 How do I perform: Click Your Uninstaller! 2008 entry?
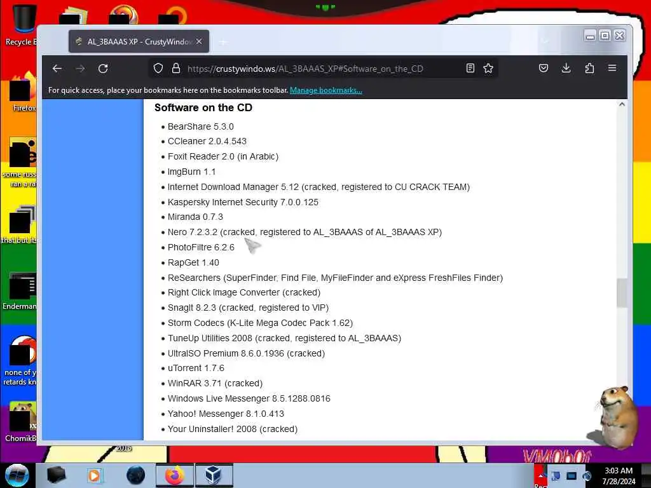pyautogui.click(x=232, y=429)
